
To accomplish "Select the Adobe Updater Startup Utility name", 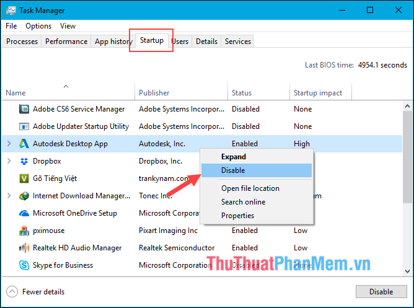I will click(81, 126).
